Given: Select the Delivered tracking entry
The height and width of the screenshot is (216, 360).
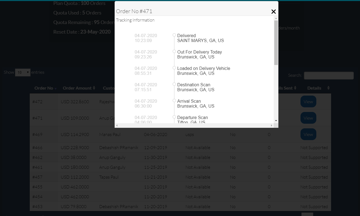Looking at the screenshot, I should [201, 38].
